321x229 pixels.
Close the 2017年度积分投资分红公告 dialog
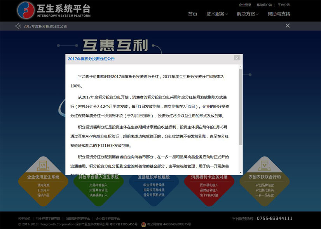click(237, 58)
